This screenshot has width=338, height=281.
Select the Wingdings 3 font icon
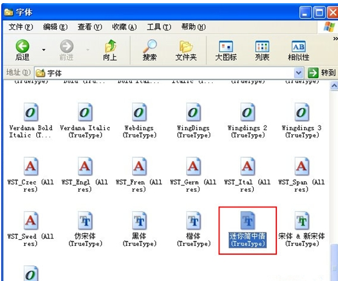click(302, 112)
